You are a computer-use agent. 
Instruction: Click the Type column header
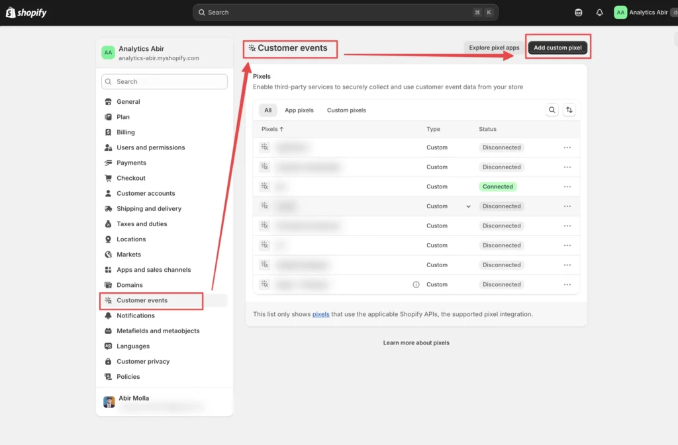(x=433, y=129)
